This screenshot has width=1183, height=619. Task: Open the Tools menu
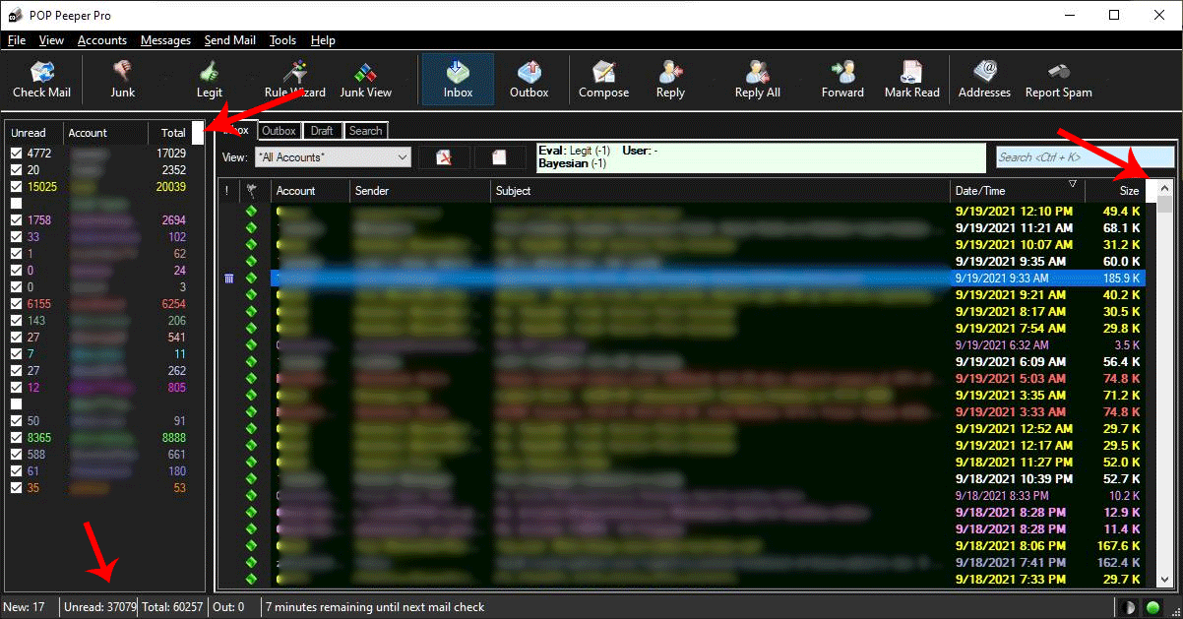pyautogui.click(x=282, y=40)
